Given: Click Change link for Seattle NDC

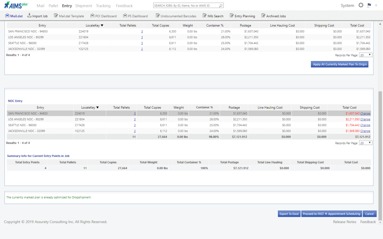Looking at the screenshot, I should [365, 125].
